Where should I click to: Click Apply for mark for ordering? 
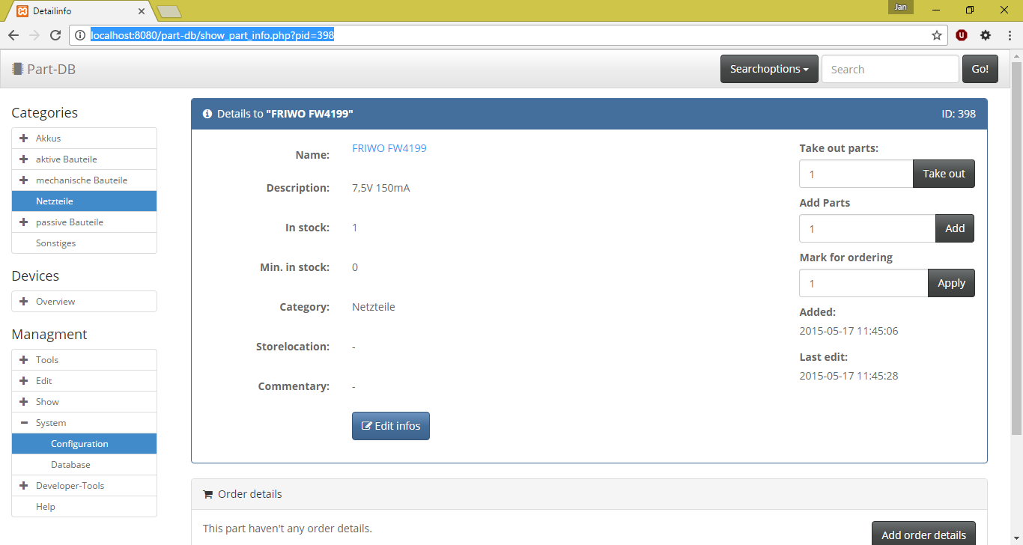pos(951,283)
